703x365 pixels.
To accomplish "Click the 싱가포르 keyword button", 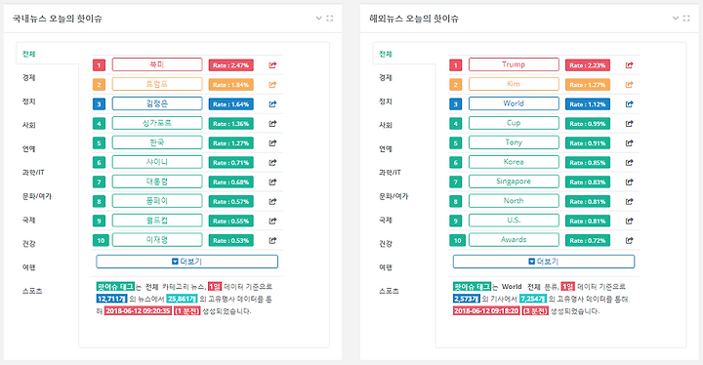I will 157,123.
